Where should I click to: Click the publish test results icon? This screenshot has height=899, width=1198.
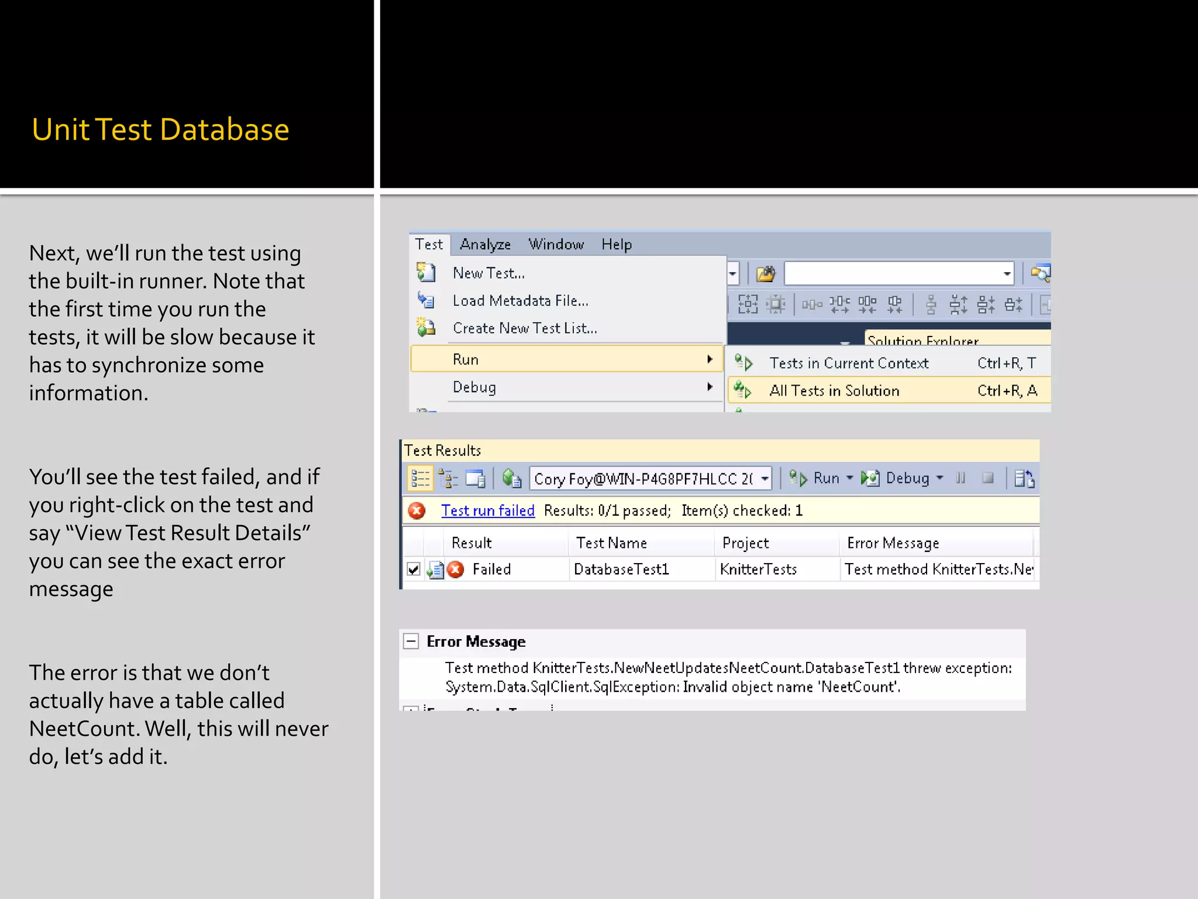click(x=512, y=479)
